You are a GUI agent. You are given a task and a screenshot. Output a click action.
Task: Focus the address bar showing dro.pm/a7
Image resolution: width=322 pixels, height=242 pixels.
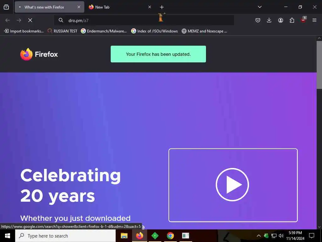coord(144,20)
